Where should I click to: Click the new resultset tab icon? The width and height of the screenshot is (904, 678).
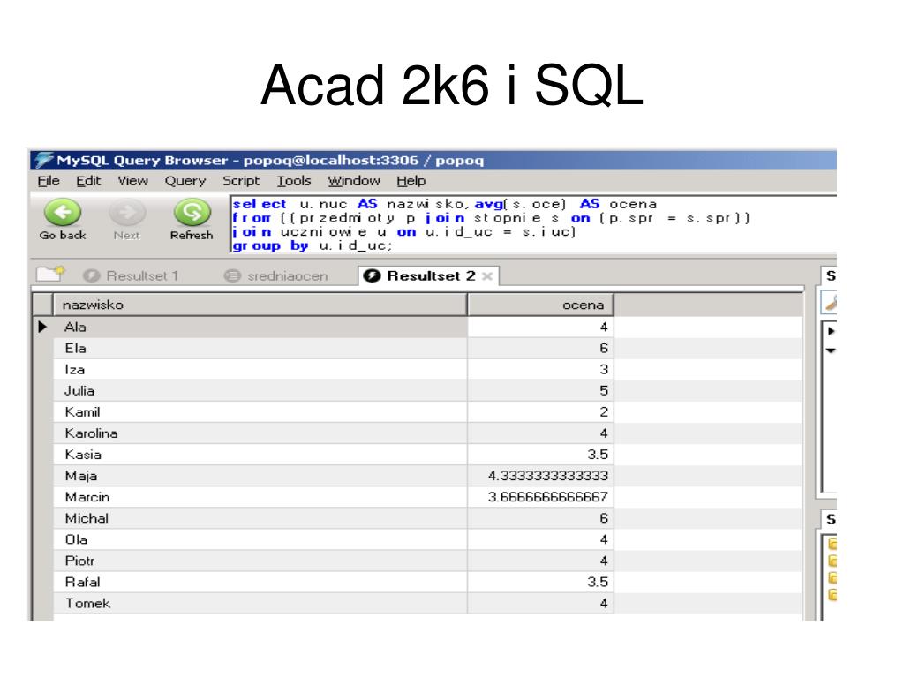click(x=50, y=274)
